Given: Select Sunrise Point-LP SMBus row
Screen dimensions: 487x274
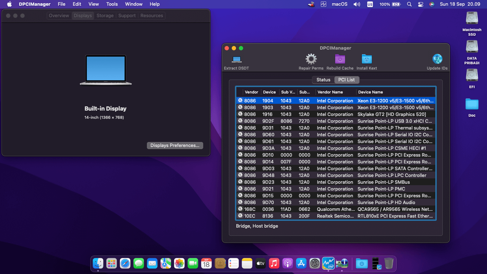Looking at the screenshot, I should point(335,182).
